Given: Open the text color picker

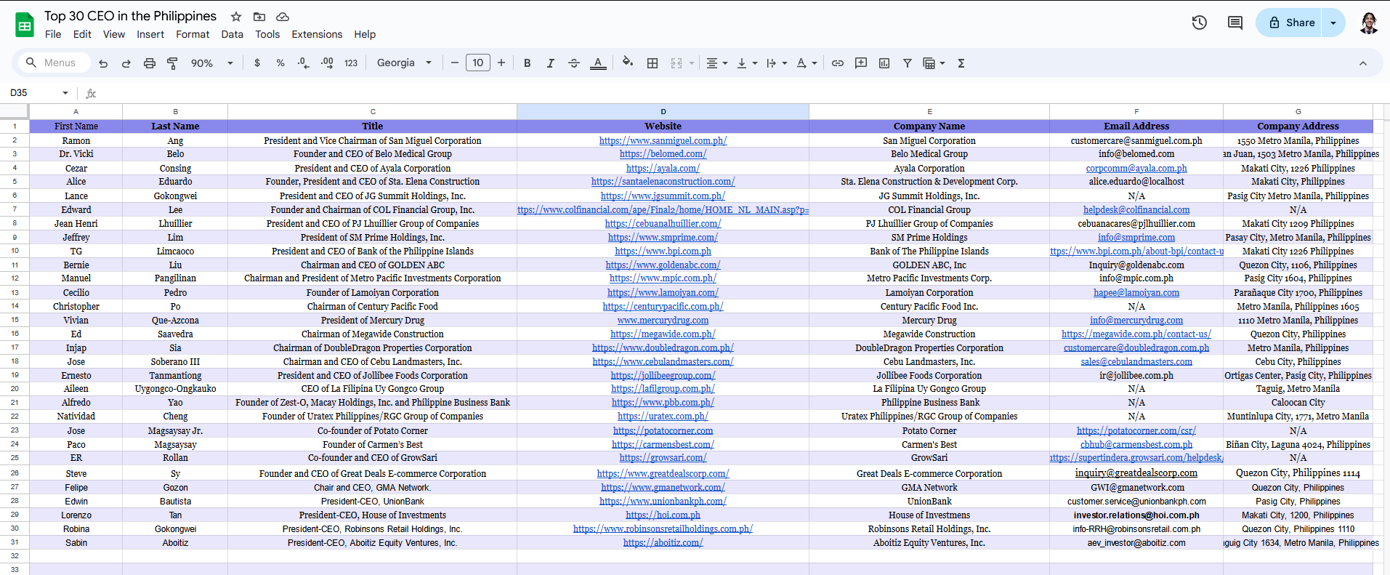Looking at the screenshot, I should (x=598, y=63).
